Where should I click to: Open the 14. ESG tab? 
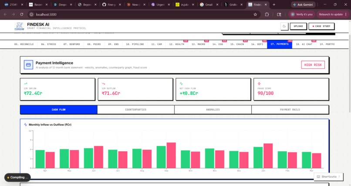click(x=218, y=44)
